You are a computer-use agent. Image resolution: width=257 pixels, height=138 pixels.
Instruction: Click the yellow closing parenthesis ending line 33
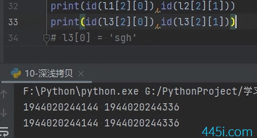pyautogui.click(x=233, y=22)
